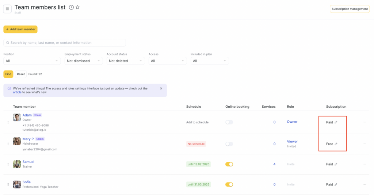
Task: Open the Employment status dropdown
Action: [x=84, y=61]
